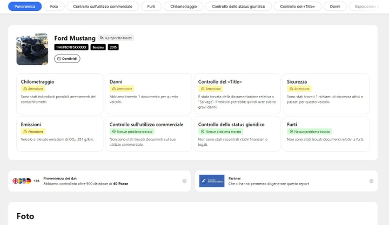Viewport: 389px width, 225px height.
Task: Select the Panoramica tab
Action: 25,6
